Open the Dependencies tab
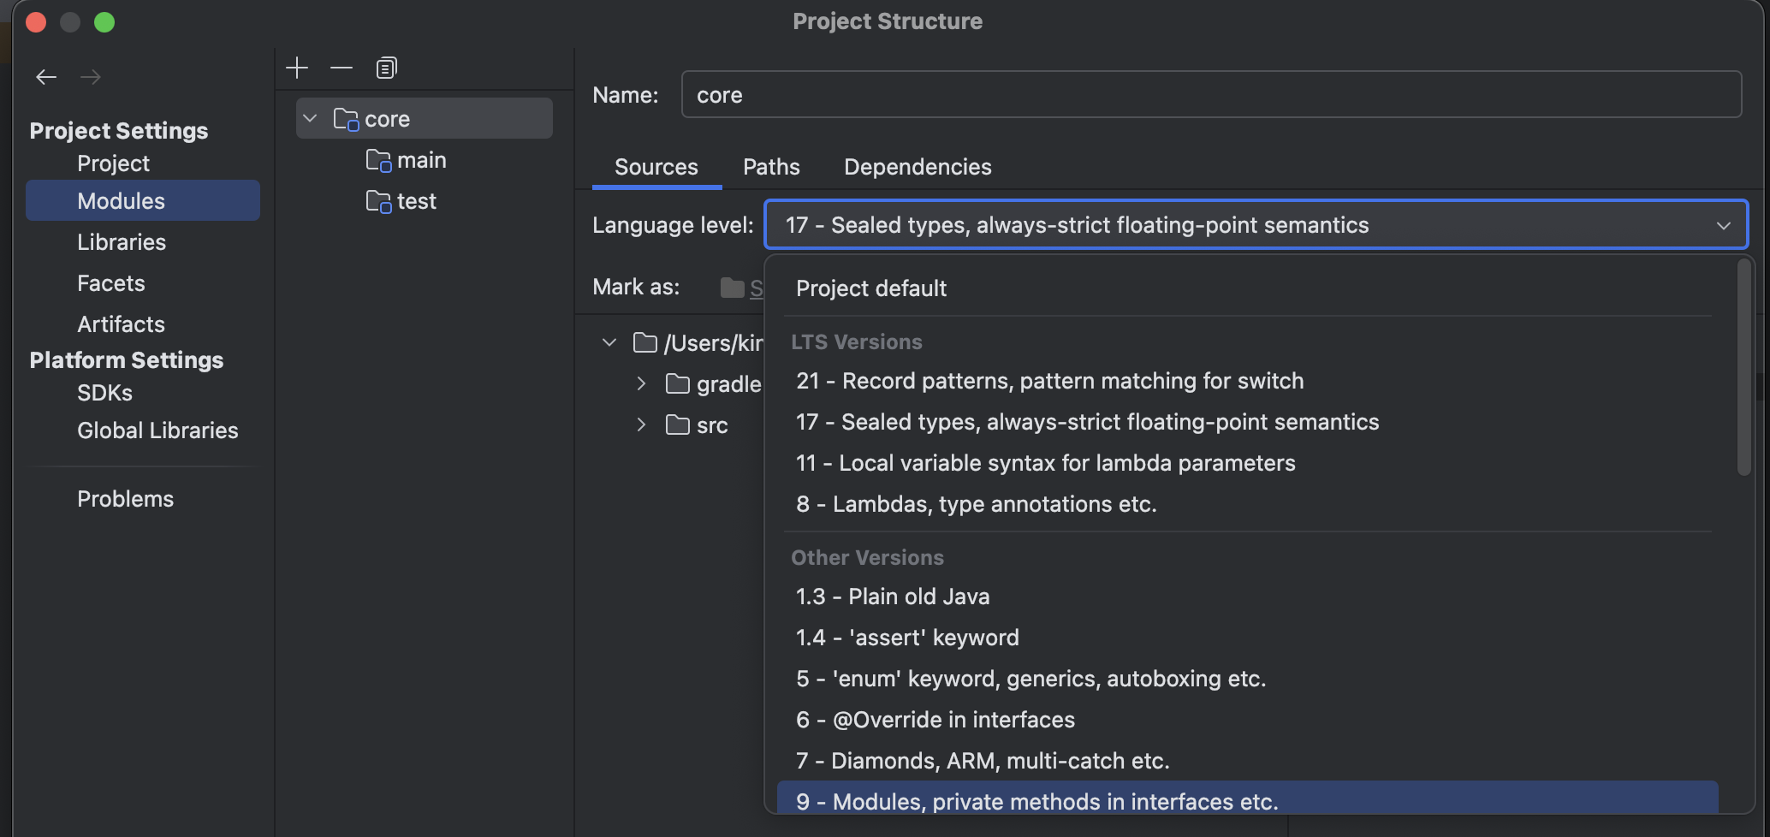Viewport: 1770px width, 837px height. point(918,167)
